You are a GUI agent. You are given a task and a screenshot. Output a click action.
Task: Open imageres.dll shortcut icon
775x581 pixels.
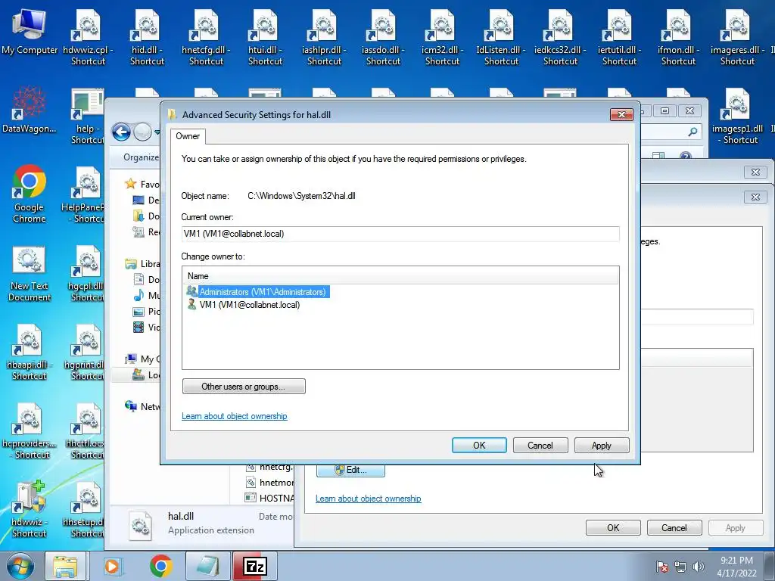737,37
